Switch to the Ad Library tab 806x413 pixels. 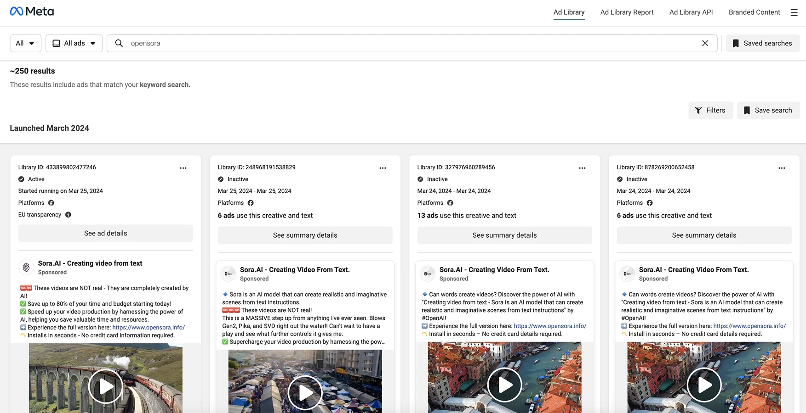click(x=569, y=12)
